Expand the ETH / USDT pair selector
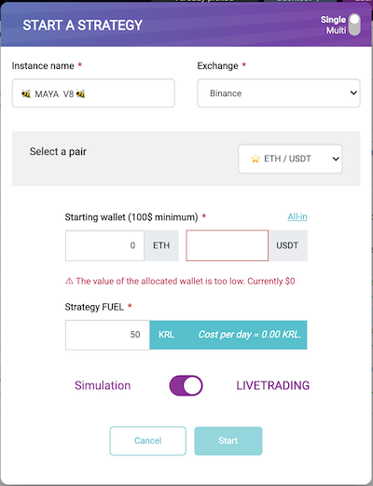This screenshot has width=373, height=486. click(290, 159)
